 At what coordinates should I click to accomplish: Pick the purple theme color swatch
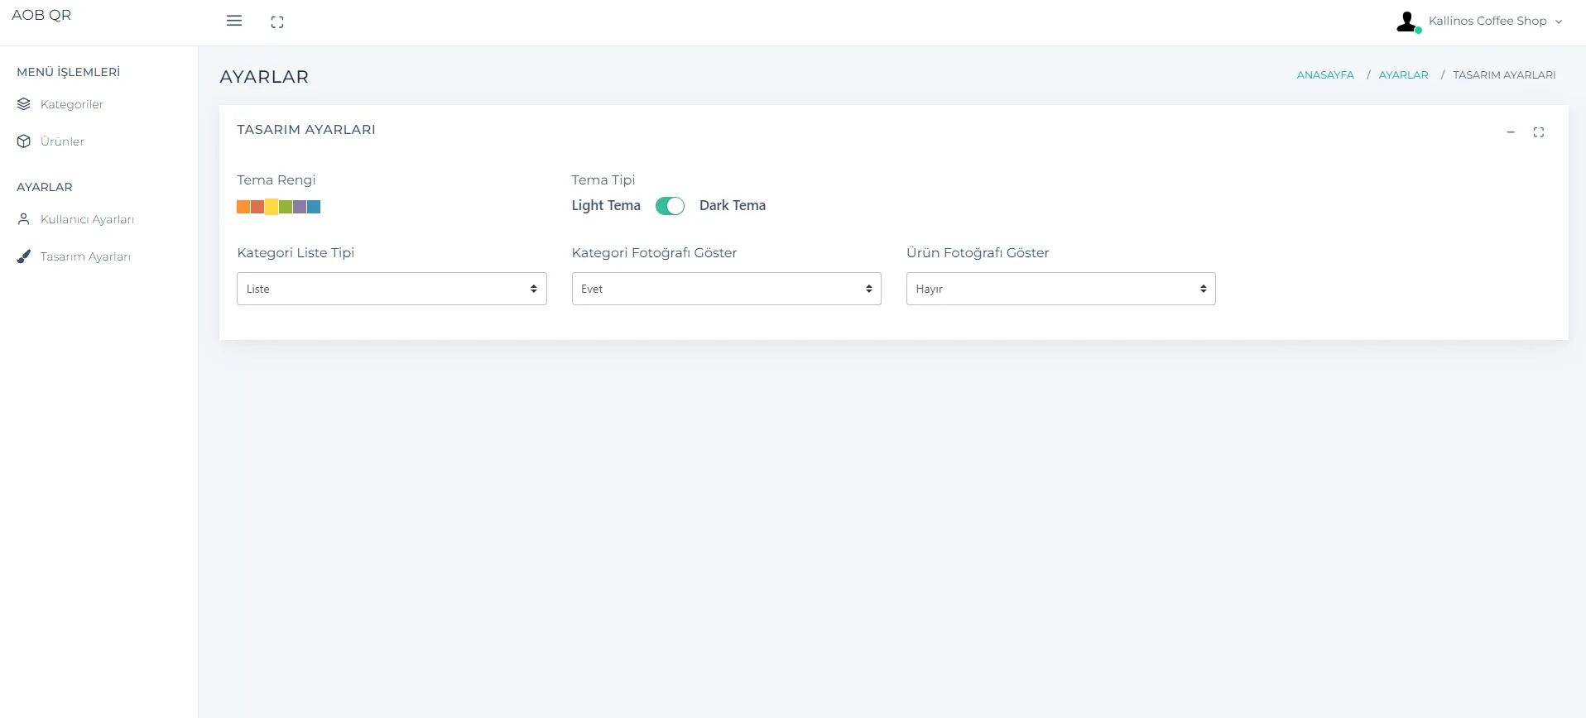300,207
